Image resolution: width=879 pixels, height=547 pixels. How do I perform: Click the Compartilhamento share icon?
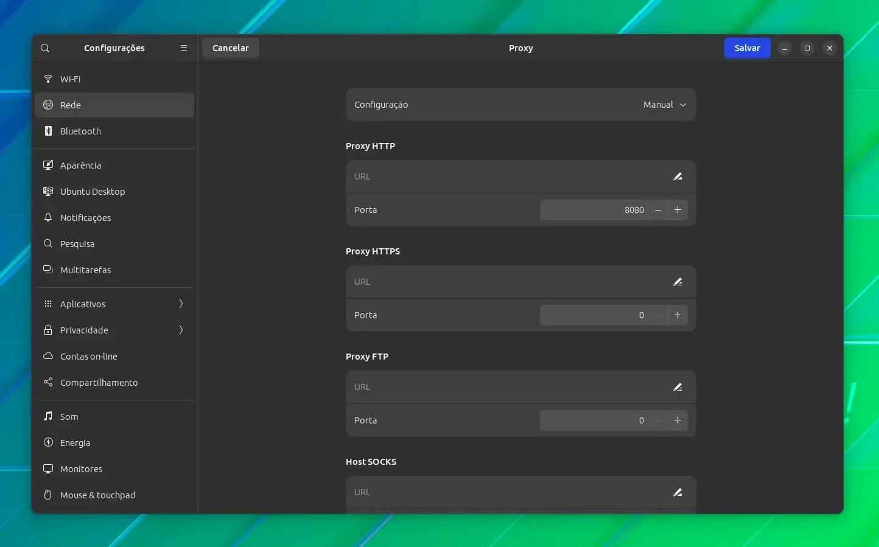point(48,383)
